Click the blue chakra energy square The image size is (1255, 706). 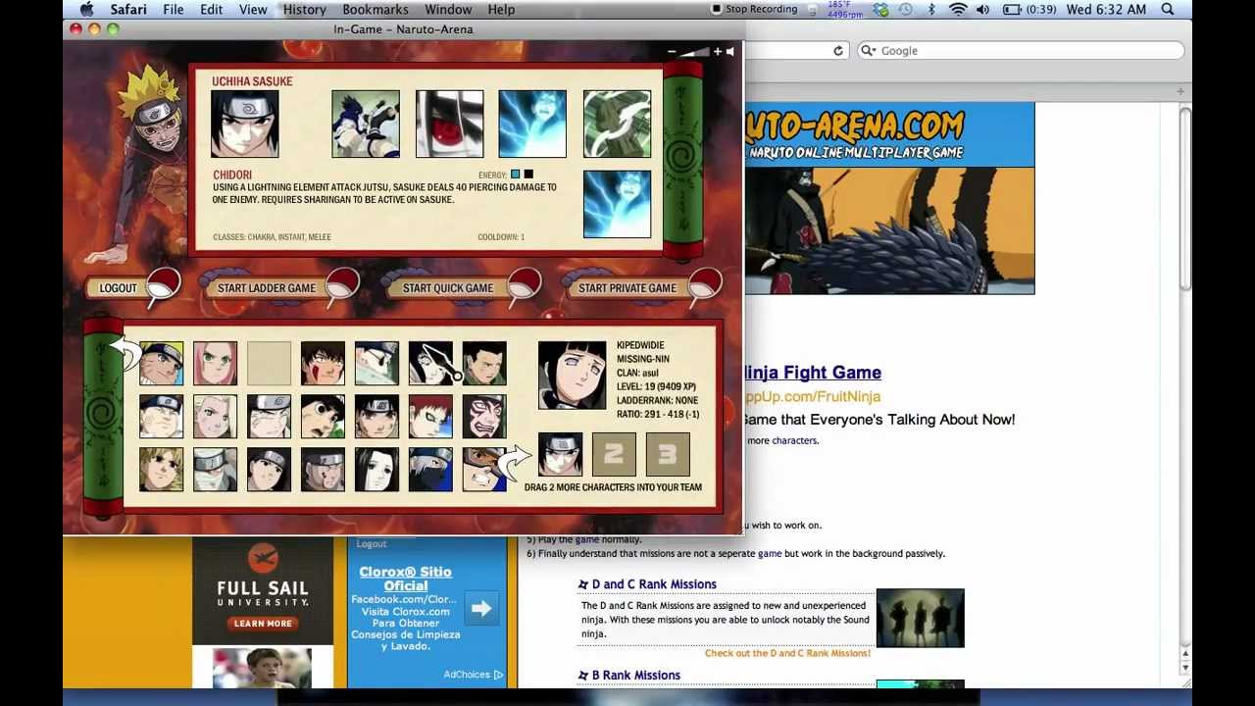[x=516, y=175]
